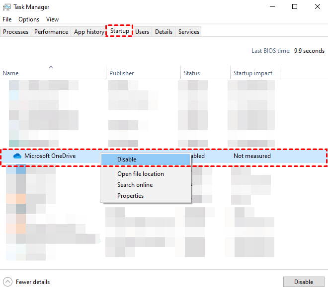This screenshot has width=328, height=293.
Task: Select the Microsoft OneDrive row name
Action: (50, 156)
